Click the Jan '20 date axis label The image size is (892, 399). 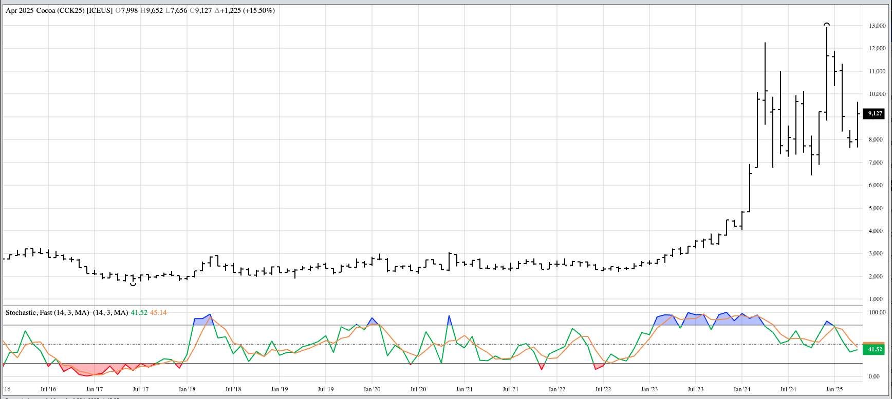[x=371, y=389]
